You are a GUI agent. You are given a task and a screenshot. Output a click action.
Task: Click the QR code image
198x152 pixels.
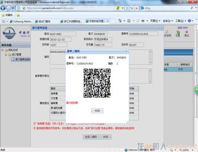click(x=97, y=83)
